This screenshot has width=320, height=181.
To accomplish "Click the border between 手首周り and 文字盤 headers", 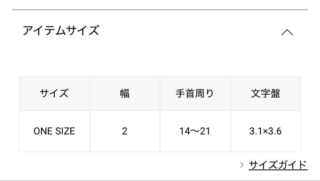I will pyautogui.click(x=231, y=93).
